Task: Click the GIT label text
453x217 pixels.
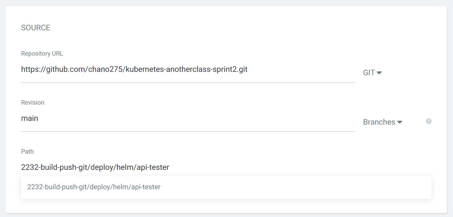Action: pos(369,73)
